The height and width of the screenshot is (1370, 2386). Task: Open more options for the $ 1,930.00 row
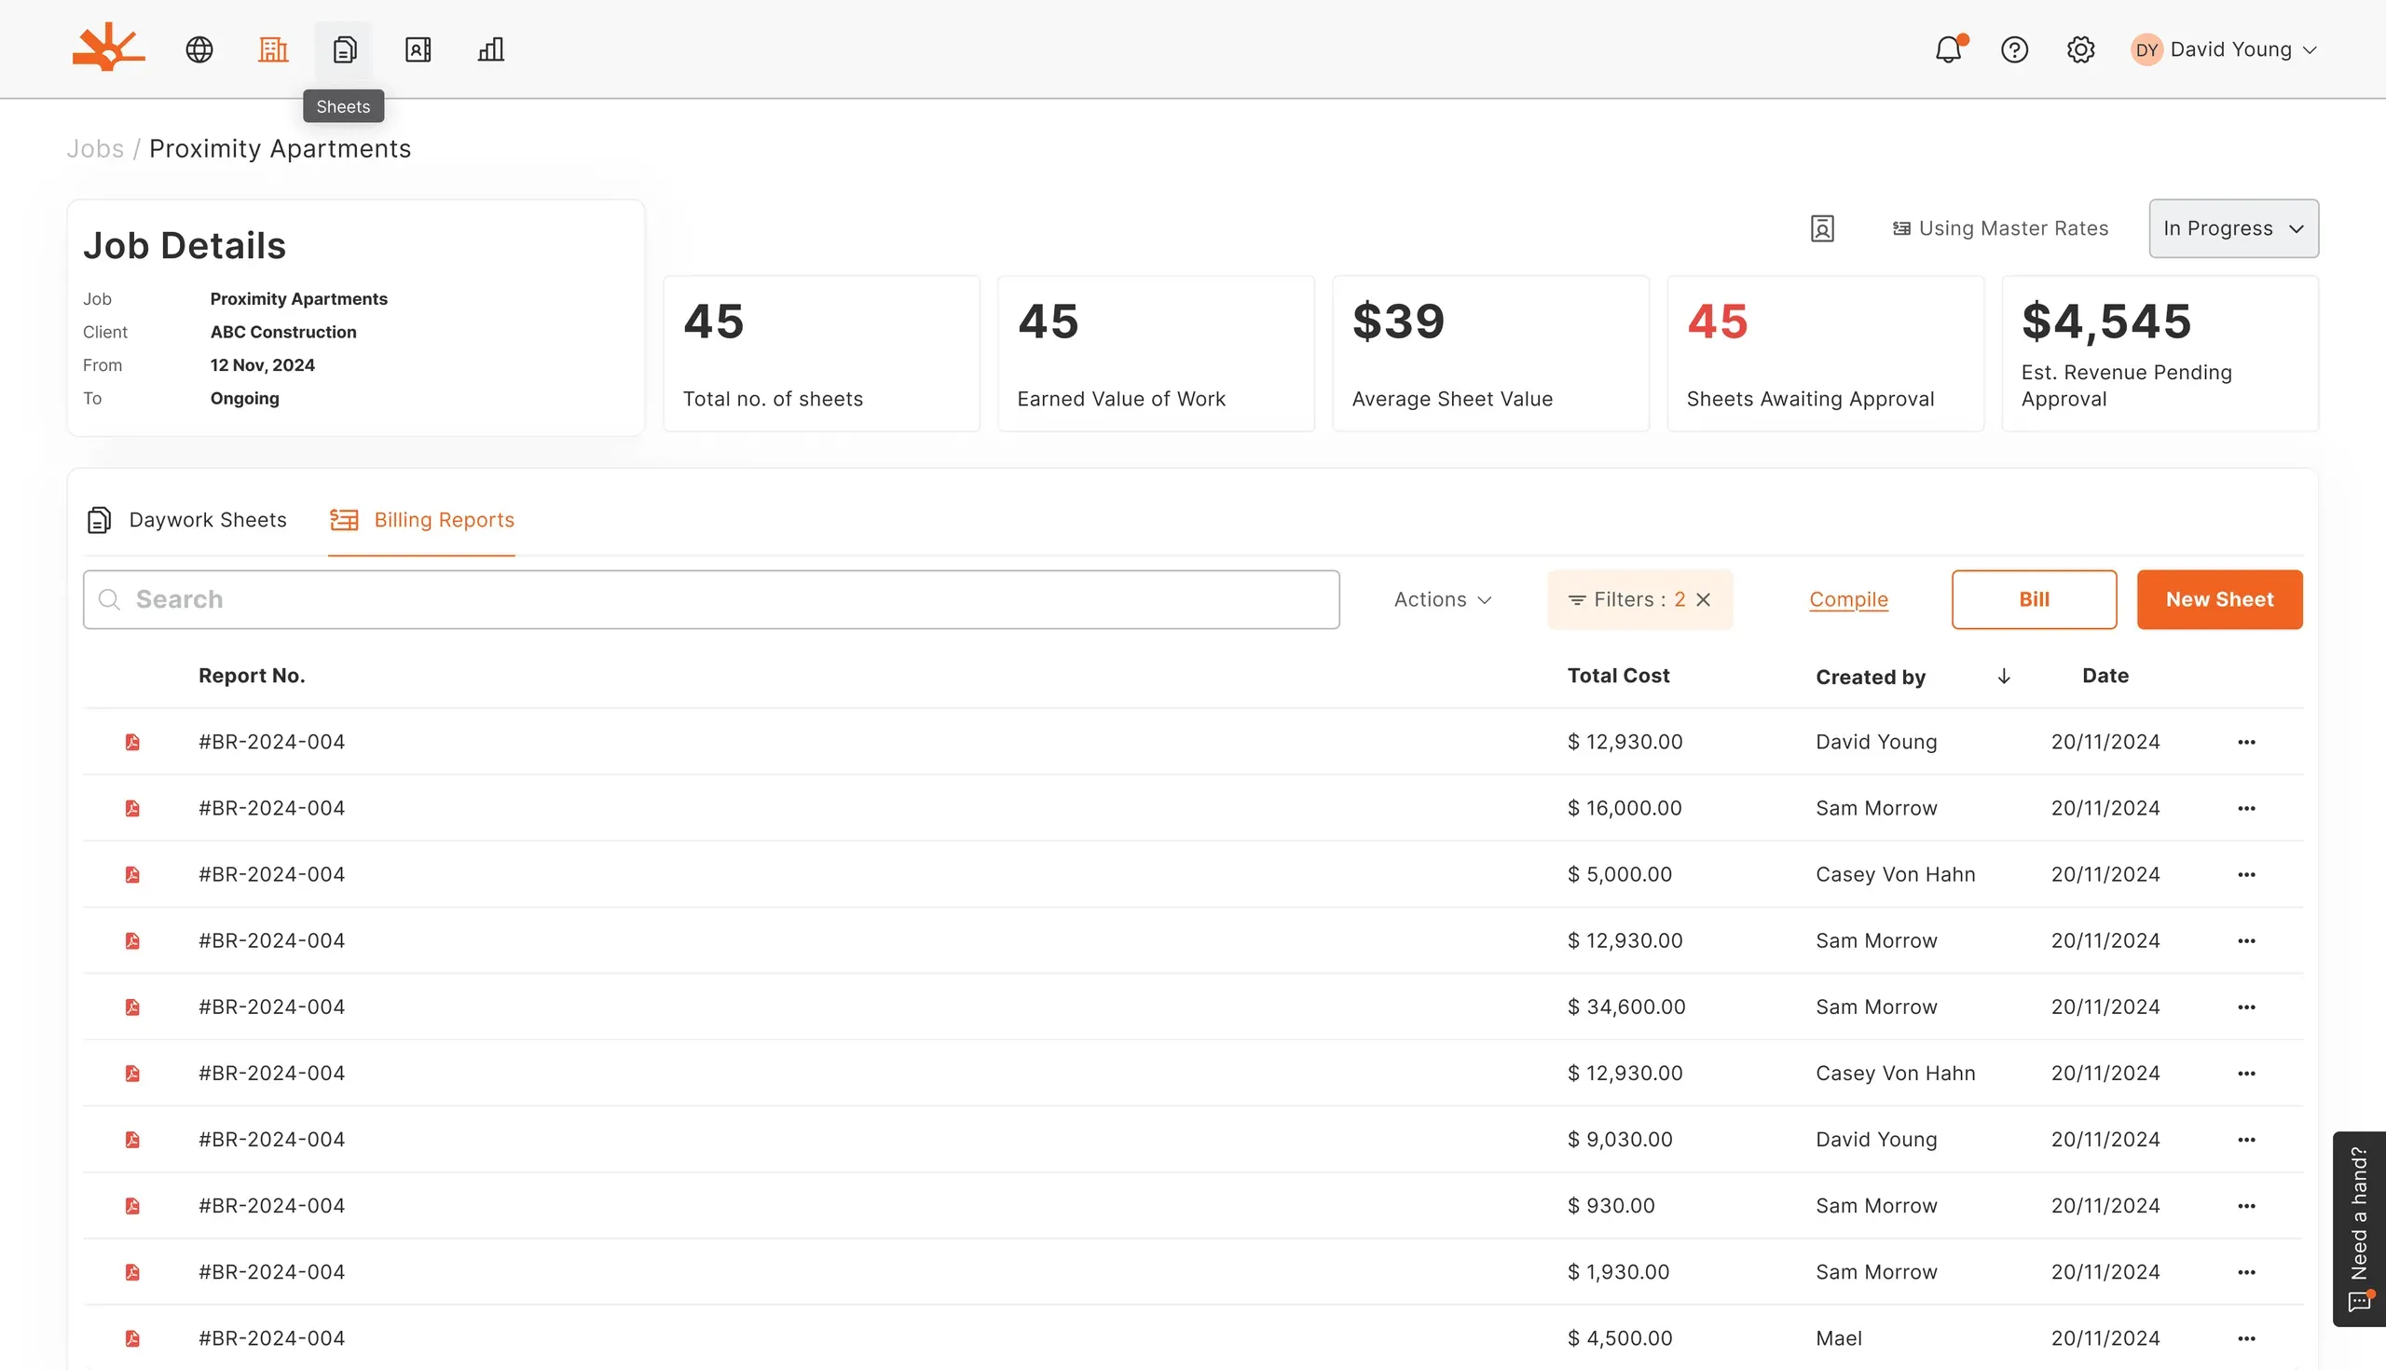[x=2247, y=1273]
